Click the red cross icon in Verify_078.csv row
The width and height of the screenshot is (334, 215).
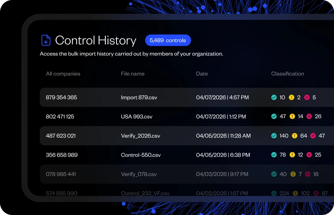pos(308,174)
